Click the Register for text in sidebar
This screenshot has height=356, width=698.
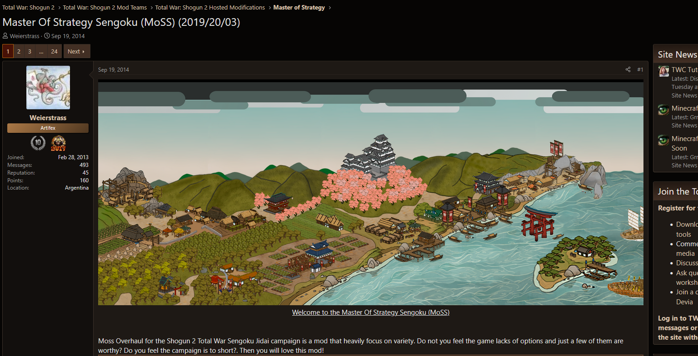coord(678,208)
